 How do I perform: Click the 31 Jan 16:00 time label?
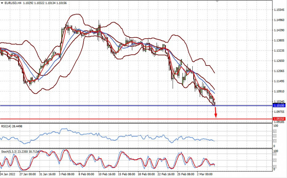(x=48, y=174)
